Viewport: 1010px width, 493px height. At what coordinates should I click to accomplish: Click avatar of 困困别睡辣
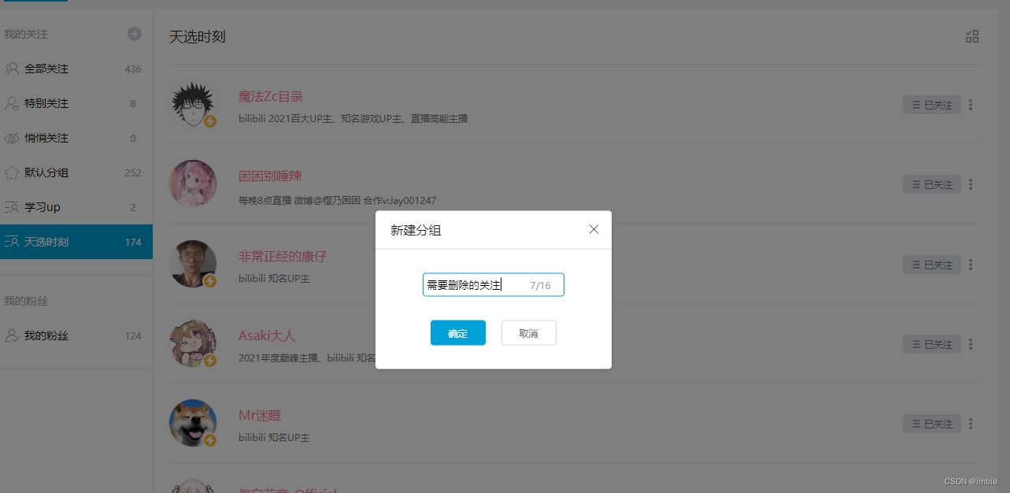pyautogui.click(x=193, y=184)
